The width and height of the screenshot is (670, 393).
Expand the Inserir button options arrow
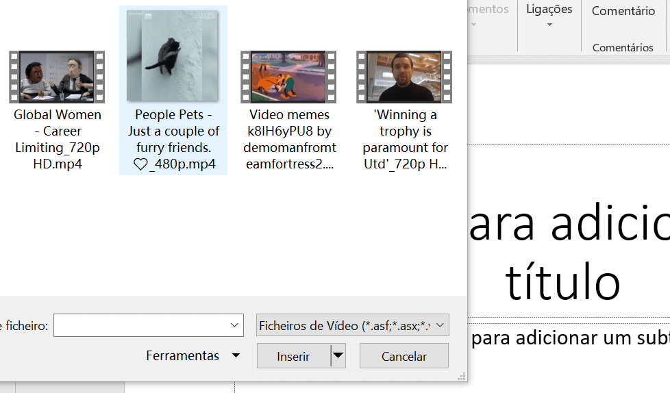(338, 356)
